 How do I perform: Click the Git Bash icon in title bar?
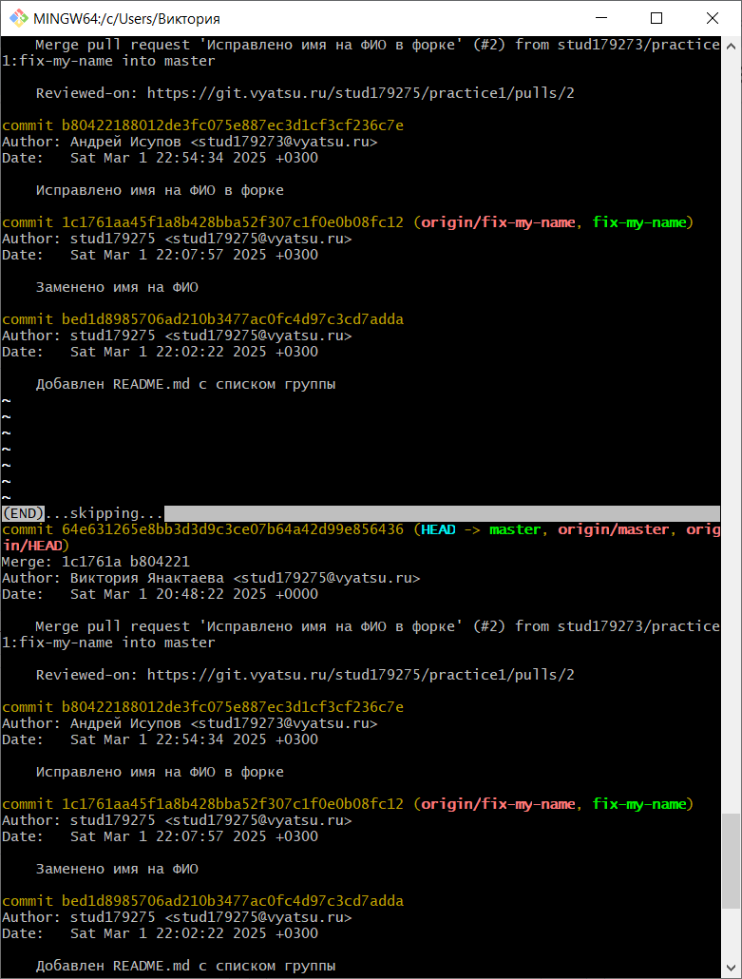16,18
